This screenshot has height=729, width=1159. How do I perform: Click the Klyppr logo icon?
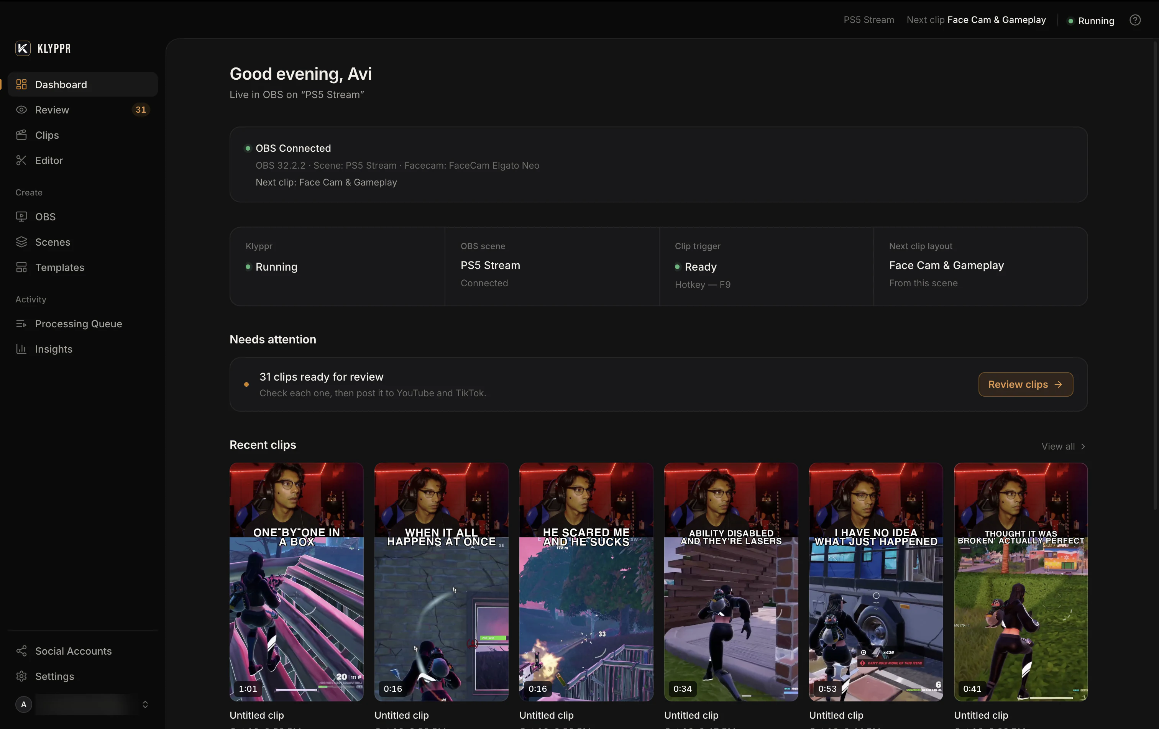(x=23, y=48)
